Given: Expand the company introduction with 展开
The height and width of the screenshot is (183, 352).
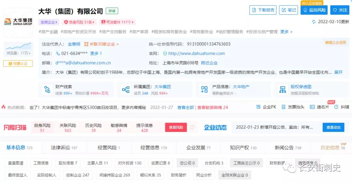Looking at the screenshot, I should tap(338, 72).
